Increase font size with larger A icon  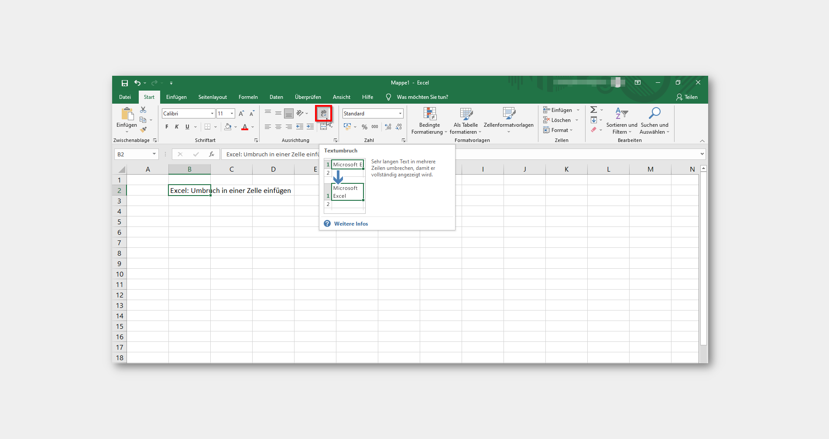(x=241, y=114)
